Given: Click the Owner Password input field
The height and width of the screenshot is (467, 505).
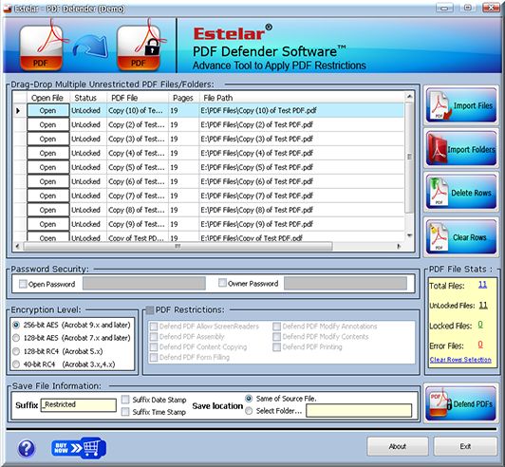Looking at the screenshot, I should click(346, 283).
